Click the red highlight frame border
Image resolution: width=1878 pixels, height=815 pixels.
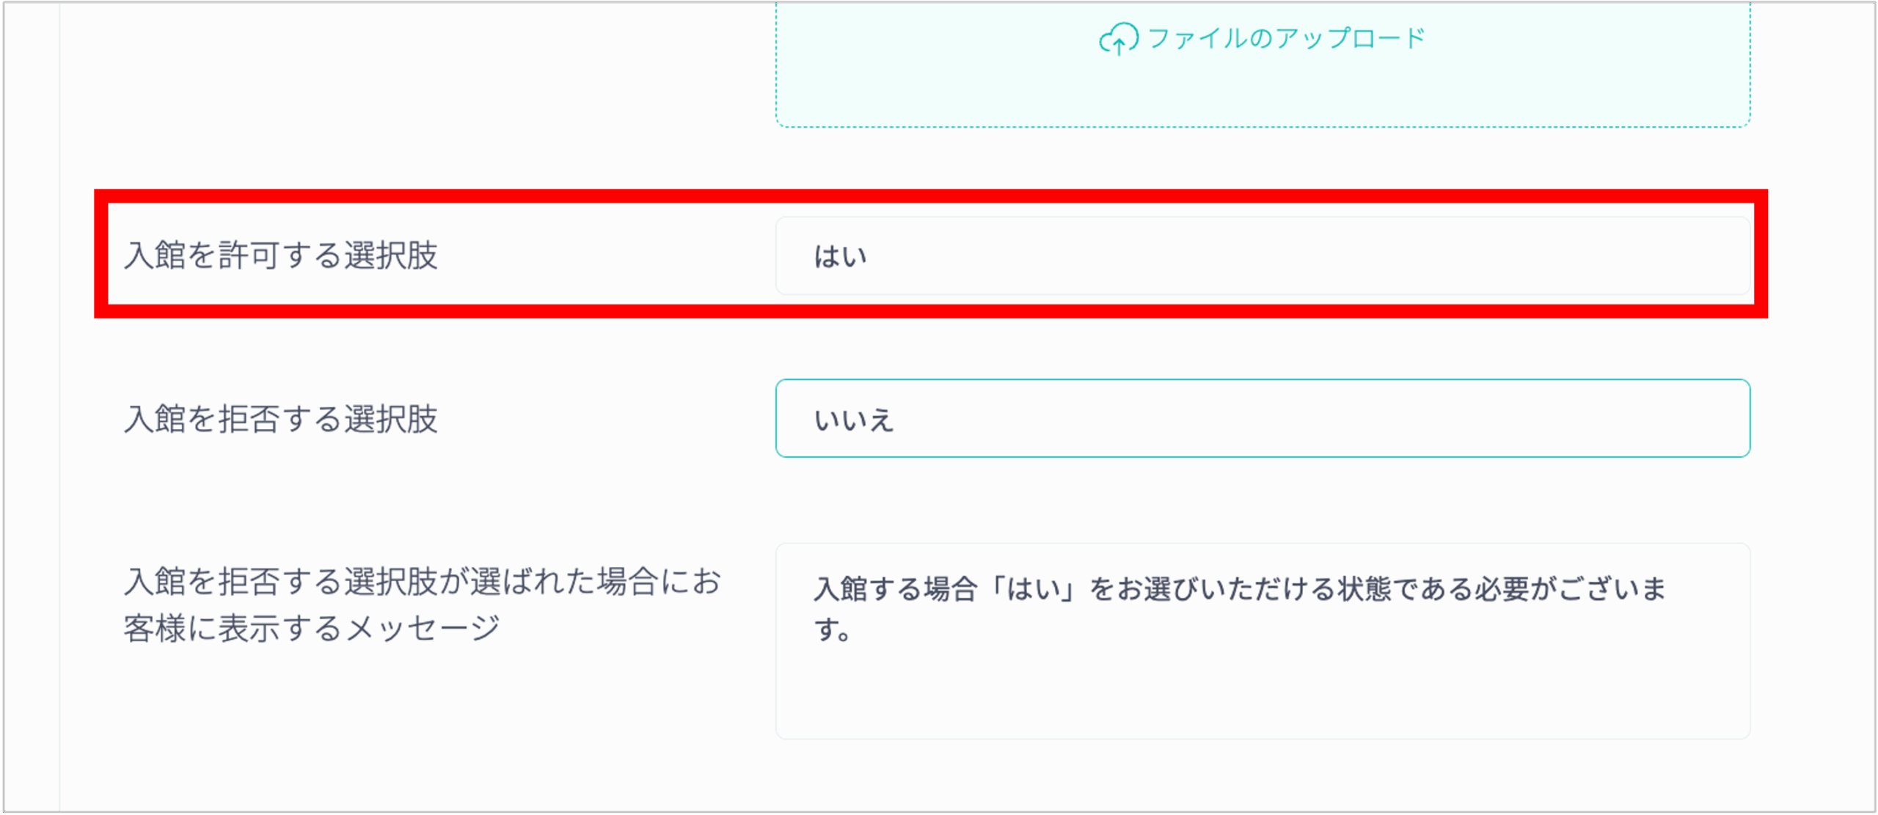click(930, 196)
